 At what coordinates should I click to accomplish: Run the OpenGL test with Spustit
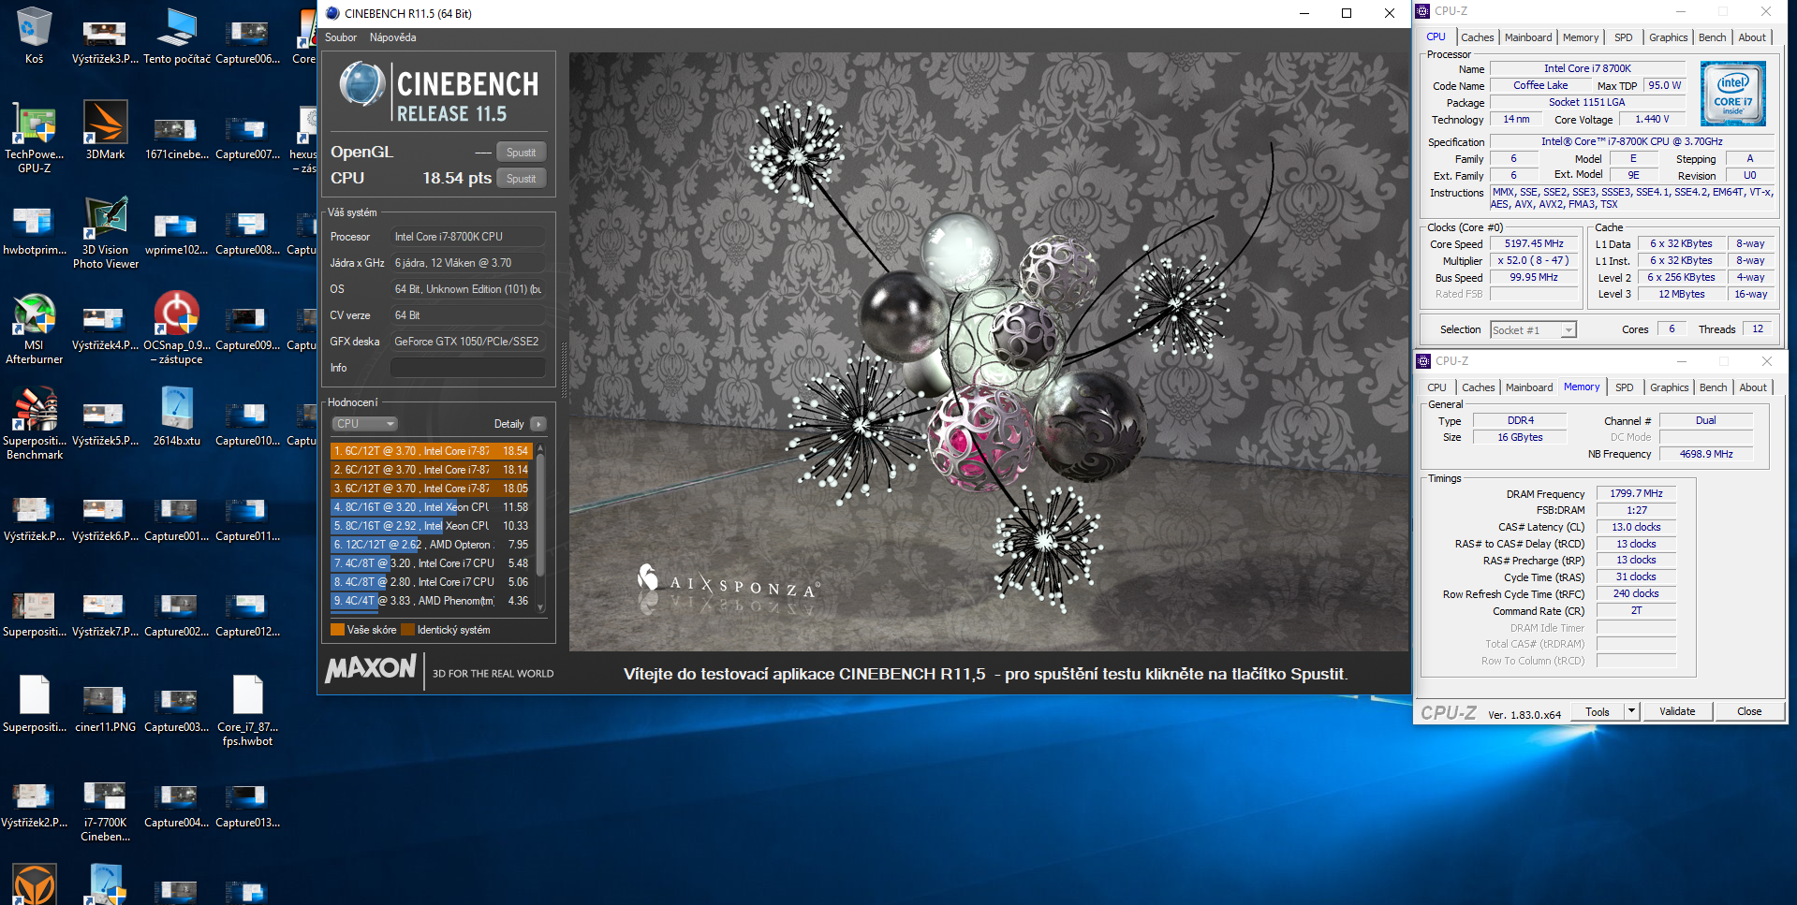click(x=521, y=153)
